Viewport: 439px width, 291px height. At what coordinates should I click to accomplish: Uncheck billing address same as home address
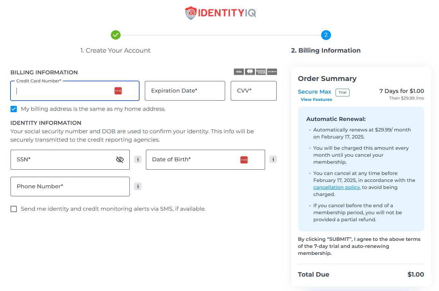tap(14, 109)
